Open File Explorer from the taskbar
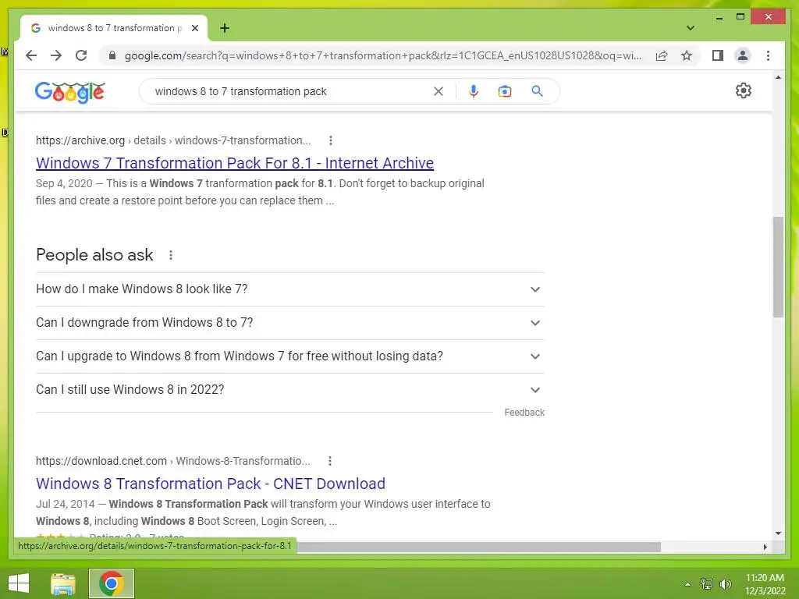The width and height of the screenshot is (799, 599). [x=63, y=583]
